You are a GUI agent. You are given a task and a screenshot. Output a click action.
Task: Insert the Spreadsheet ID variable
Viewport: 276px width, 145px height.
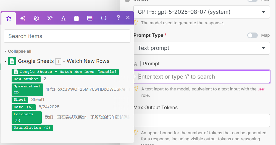[x=27, y=89]
